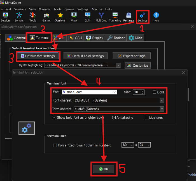Toggle Show bold font as brighter color

tap(54, 117)
